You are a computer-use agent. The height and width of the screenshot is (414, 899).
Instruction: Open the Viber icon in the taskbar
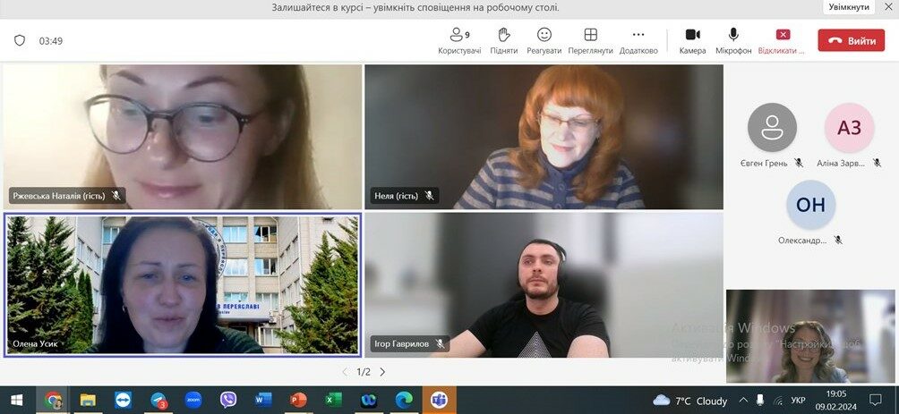228,400
